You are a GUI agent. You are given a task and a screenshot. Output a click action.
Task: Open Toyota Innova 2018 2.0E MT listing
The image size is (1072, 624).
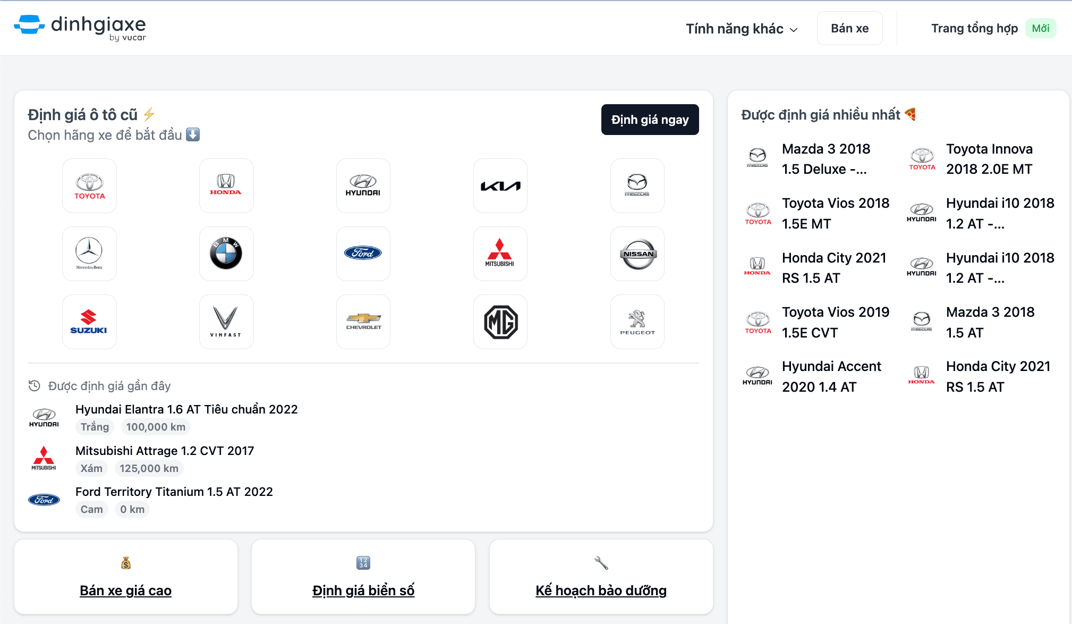(x=990, y=159)
